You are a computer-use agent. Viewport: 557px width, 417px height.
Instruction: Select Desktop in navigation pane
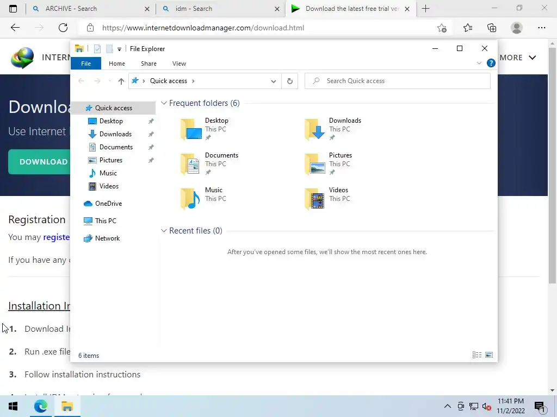pyautogui.click(x=111, y=121)
